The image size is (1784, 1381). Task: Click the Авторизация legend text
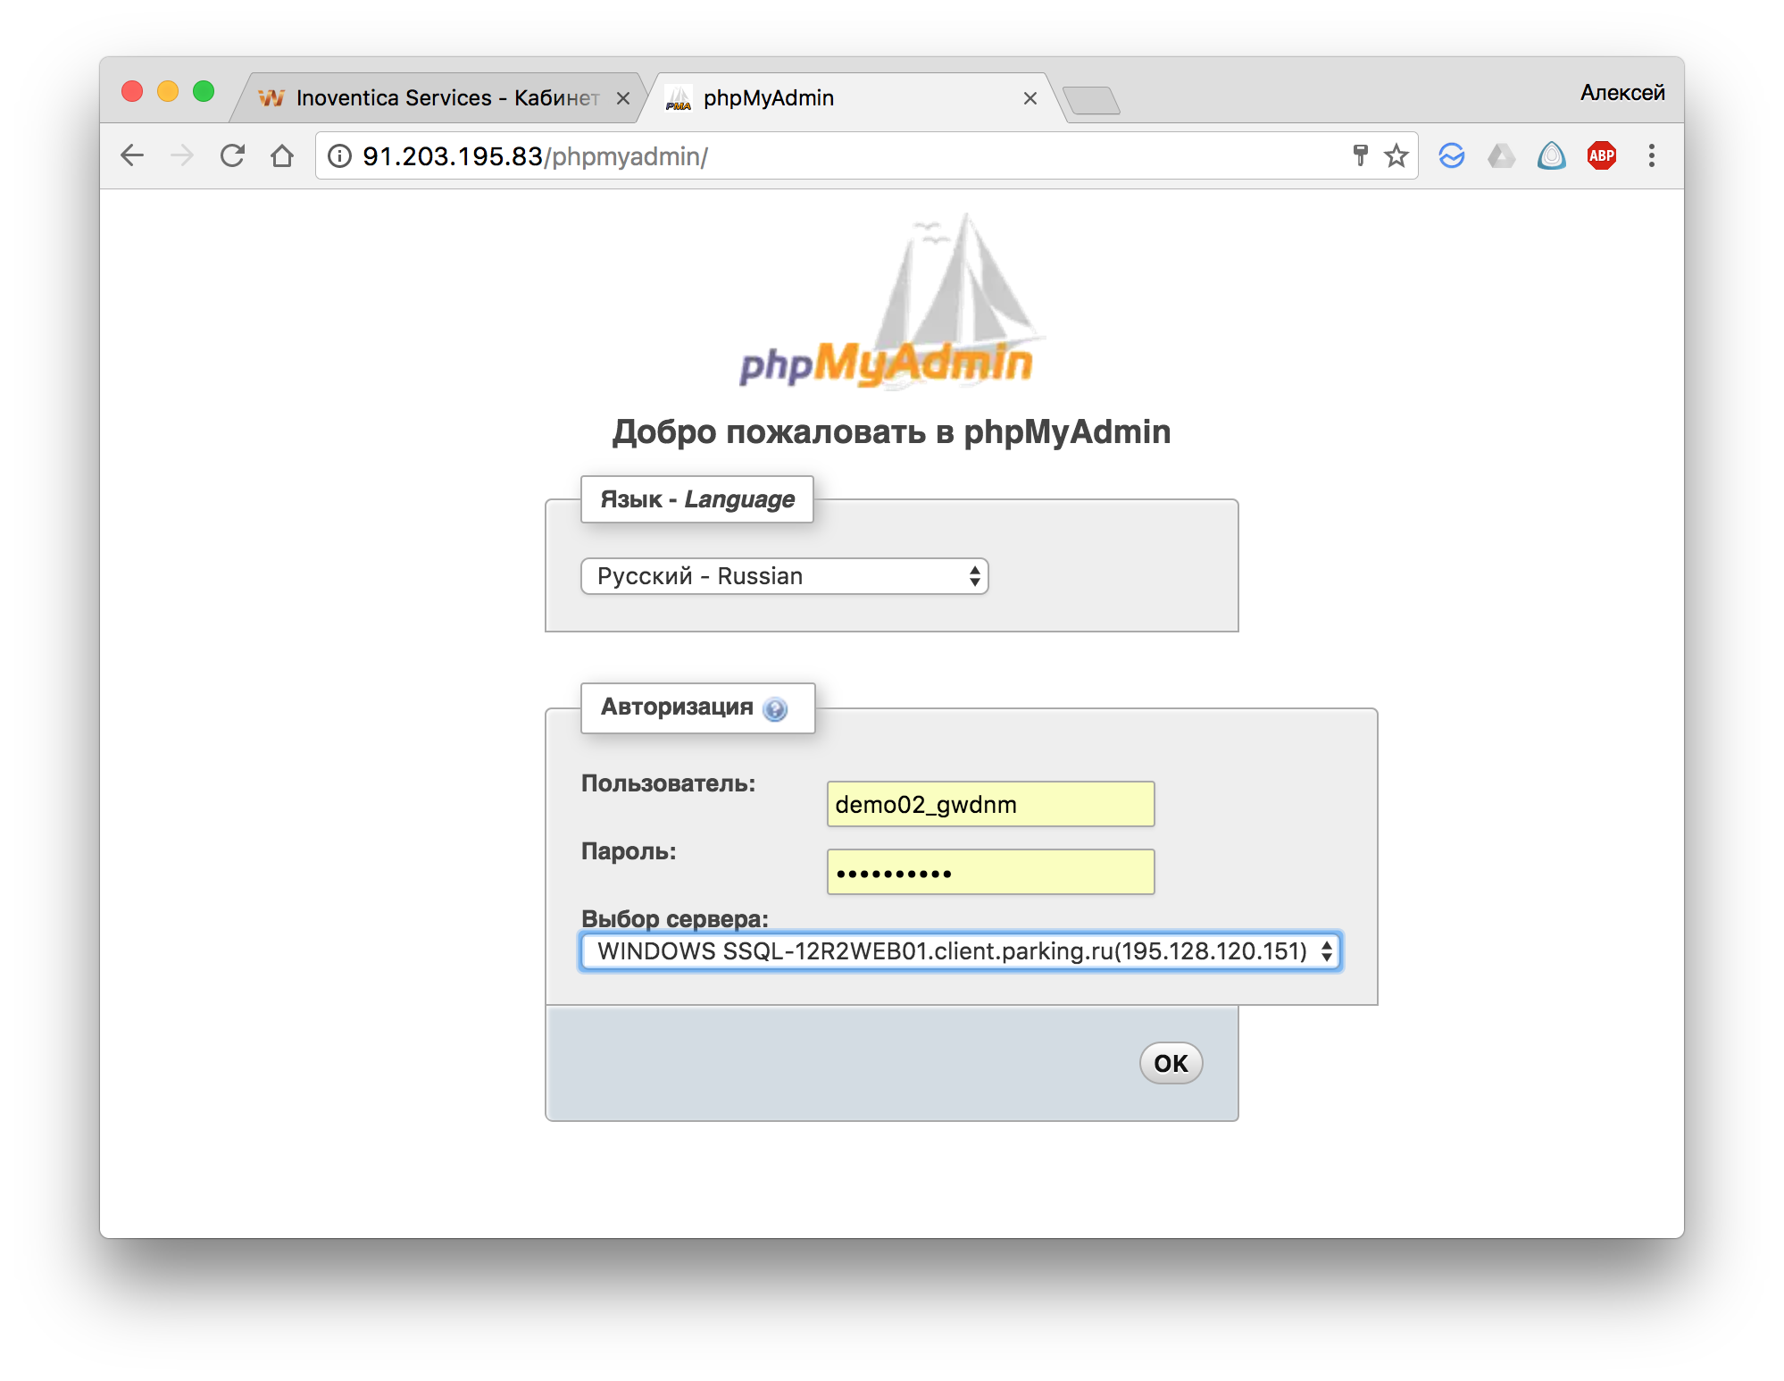pos(677,707)
